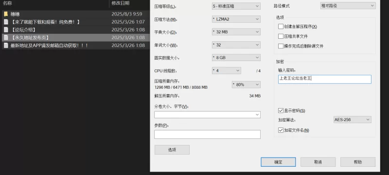The width and height of the screenshot is (389, 175).
Task: Select 【来了就能下载和观看！纯免费！】 file name
Action: 45,22
